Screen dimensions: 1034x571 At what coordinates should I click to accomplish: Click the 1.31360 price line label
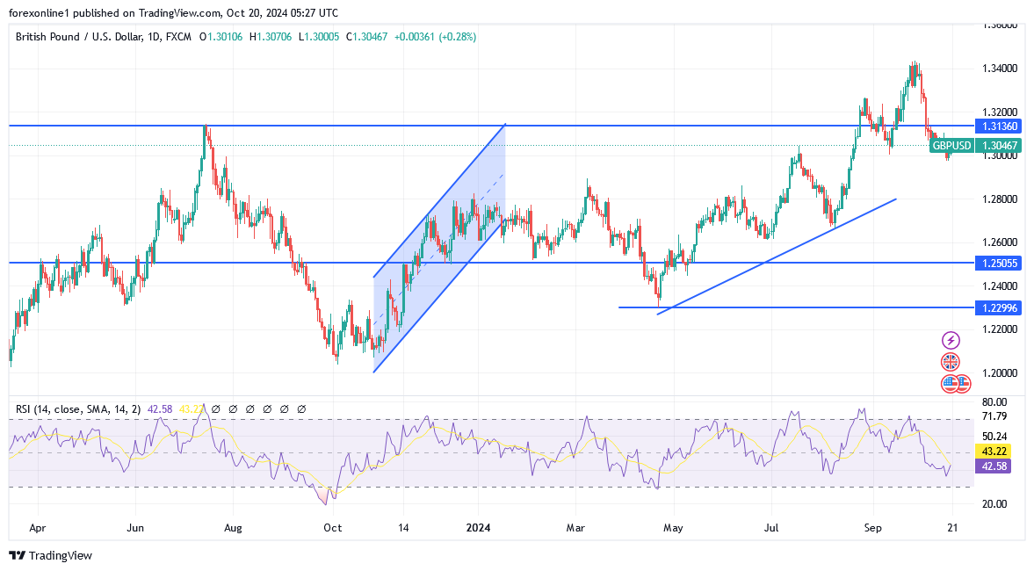coord(1000,126)
